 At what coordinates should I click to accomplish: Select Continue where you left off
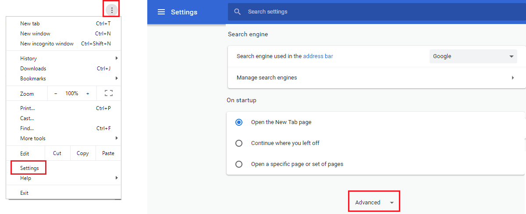tap(239, 143)
